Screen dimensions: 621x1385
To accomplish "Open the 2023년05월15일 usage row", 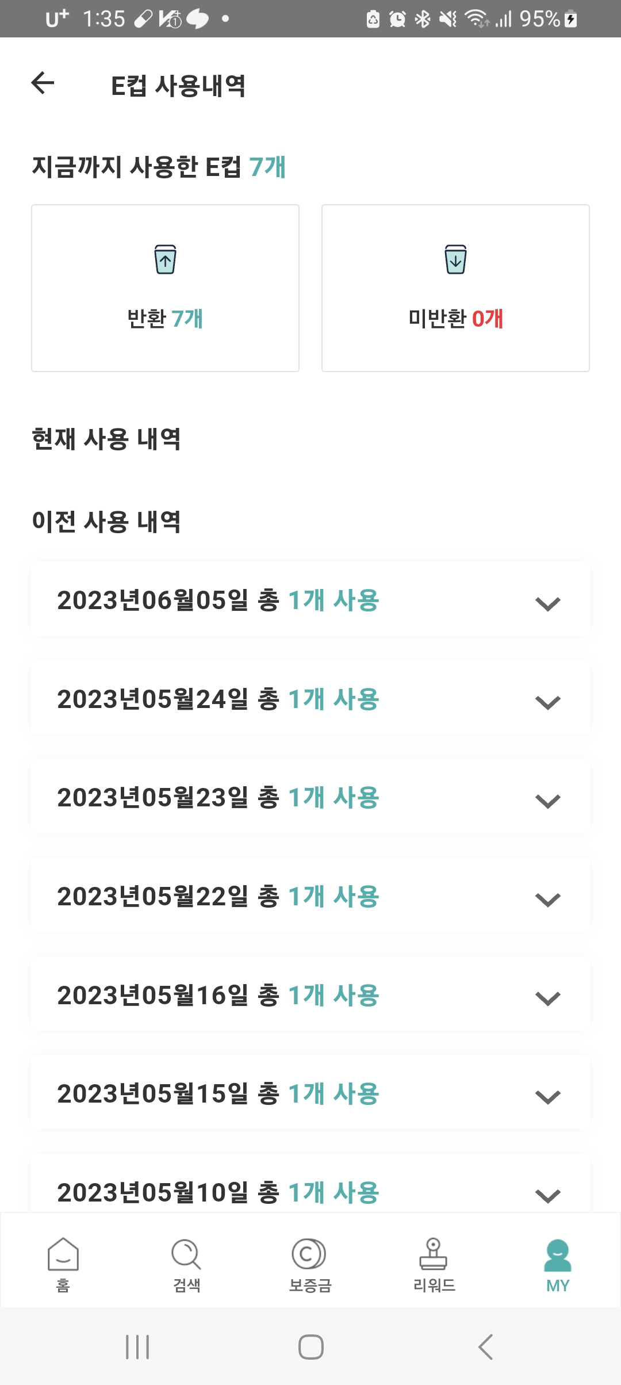I will pos(310,1093).
